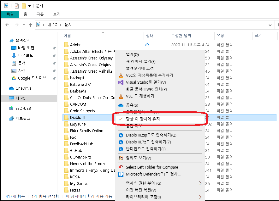Select Assassin's Creed Odyssey folder

(x=91, y=58)
